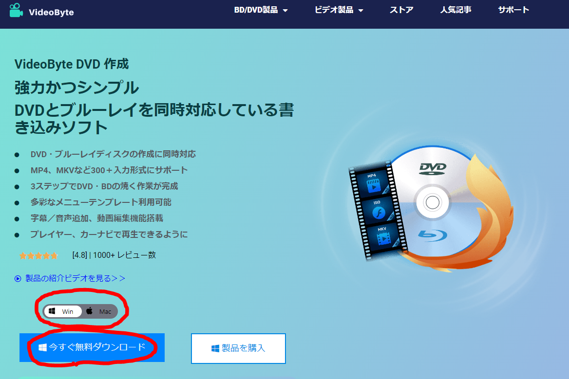Go to the 人気記事 page
569x379 pixels.
pos(456,10)
